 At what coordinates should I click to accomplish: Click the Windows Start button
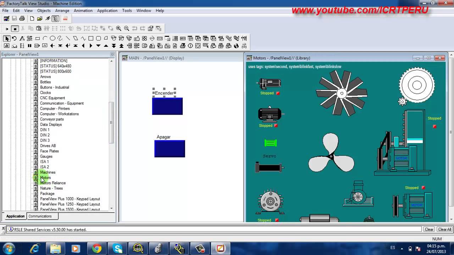coord(8,248)
